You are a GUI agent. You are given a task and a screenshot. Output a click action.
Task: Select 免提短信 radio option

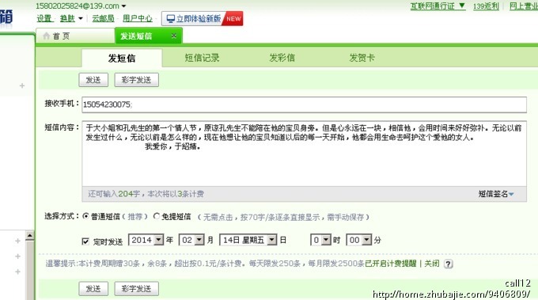pyautogui.click(x=157, y=216)
